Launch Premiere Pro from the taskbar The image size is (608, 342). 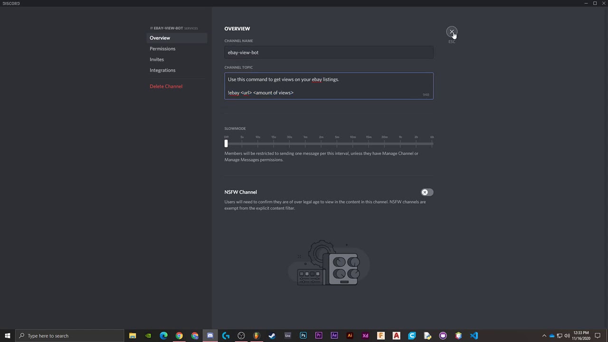click(319, 336)
